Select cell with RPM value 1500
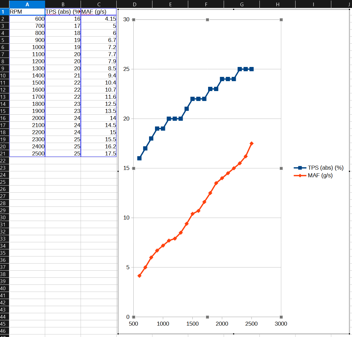This screenshot has width=352, height=337. (27, 83)
